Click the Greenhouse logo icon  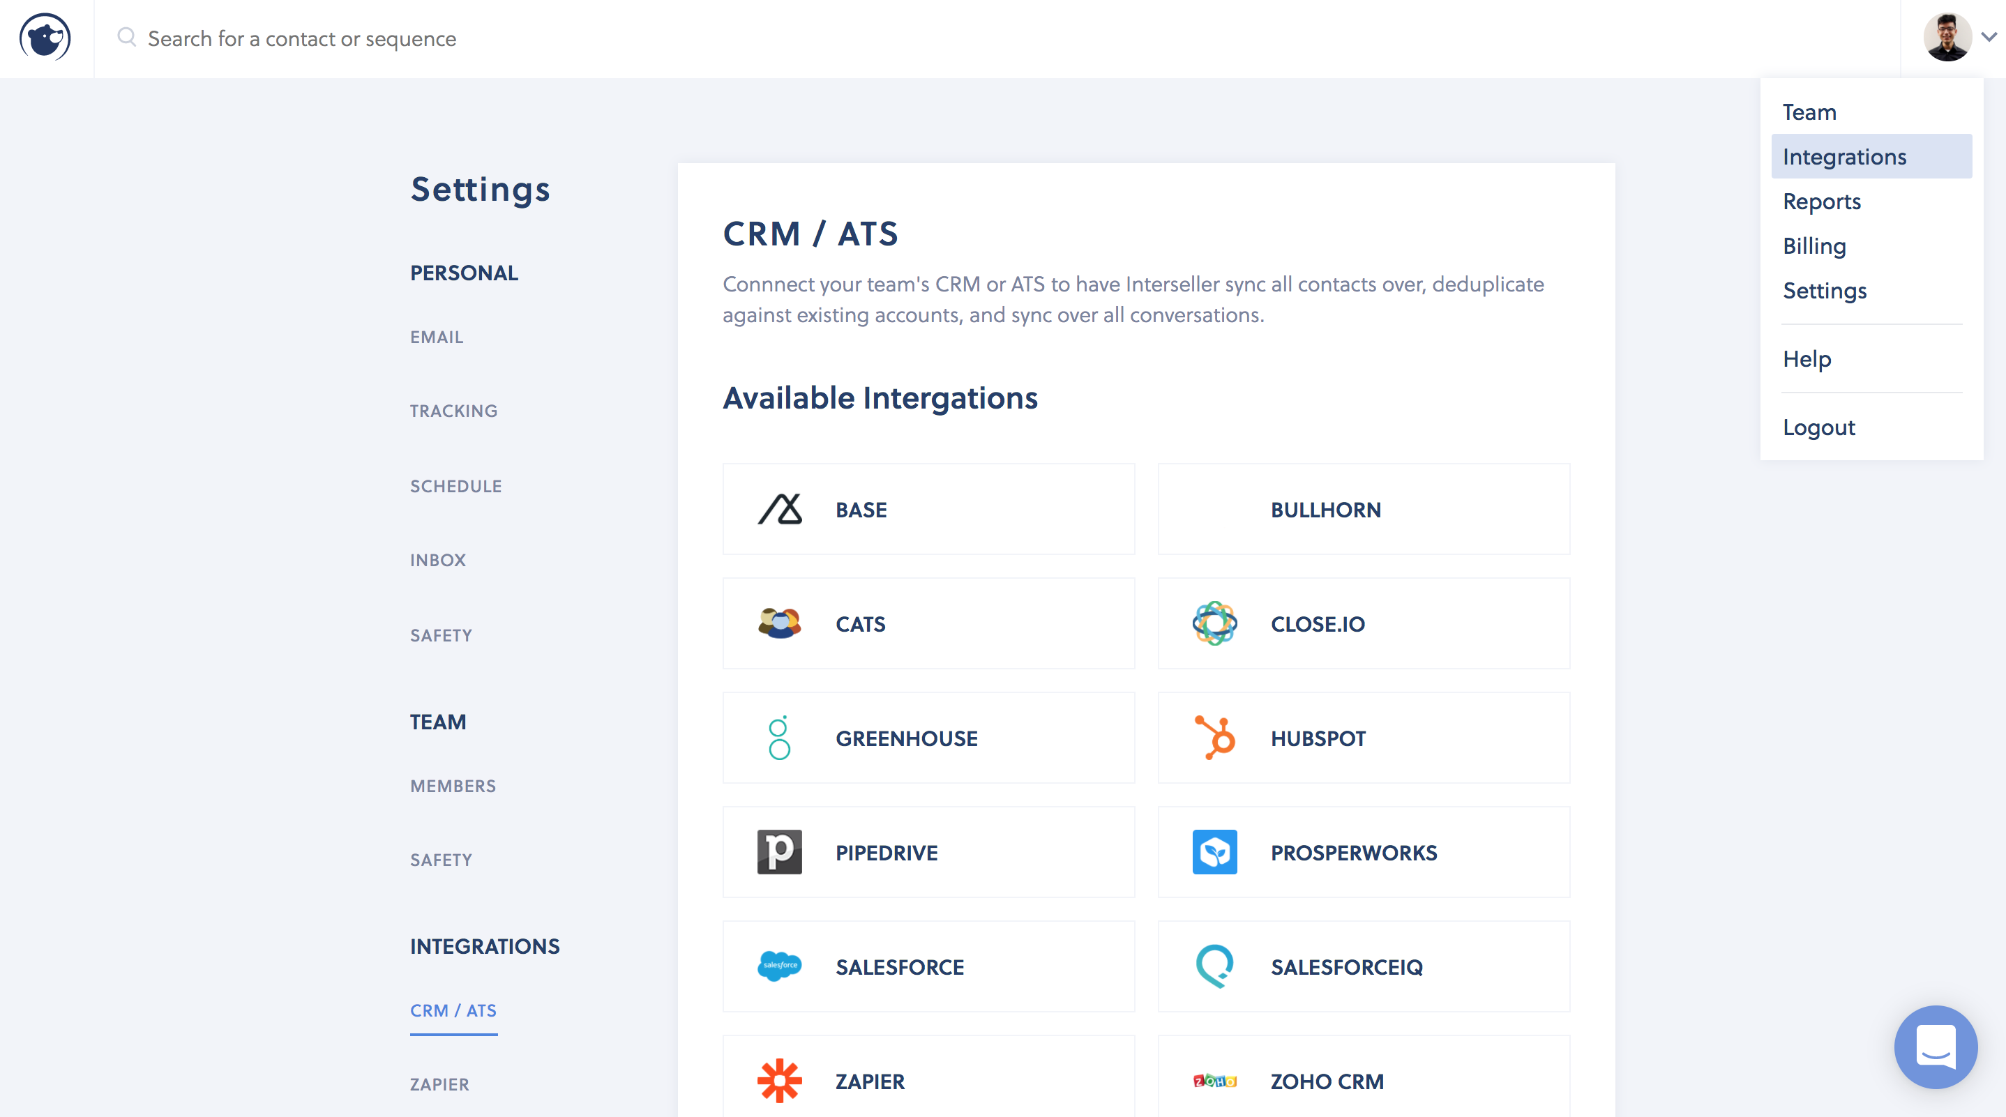[778, 738]
